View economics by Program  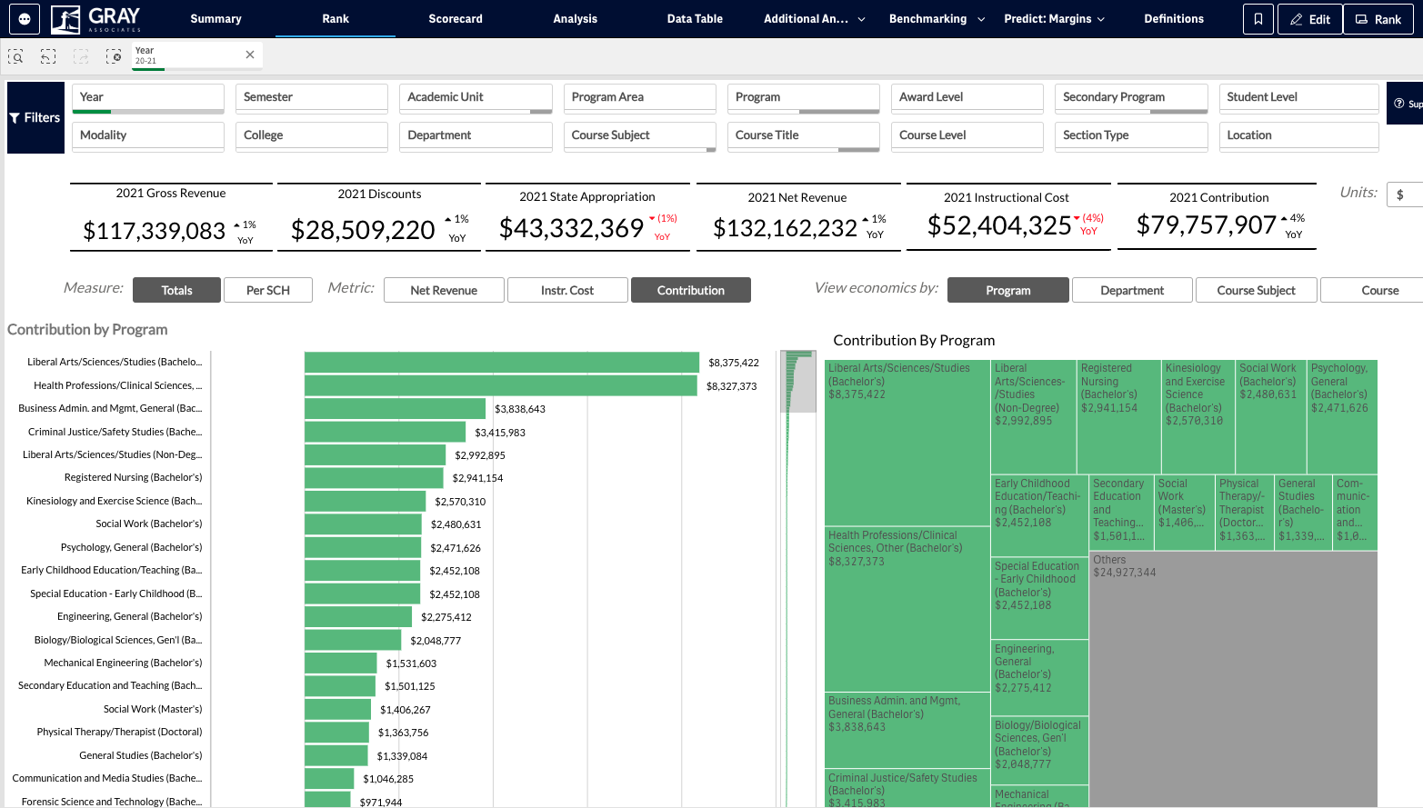(x=1008, y=290)
